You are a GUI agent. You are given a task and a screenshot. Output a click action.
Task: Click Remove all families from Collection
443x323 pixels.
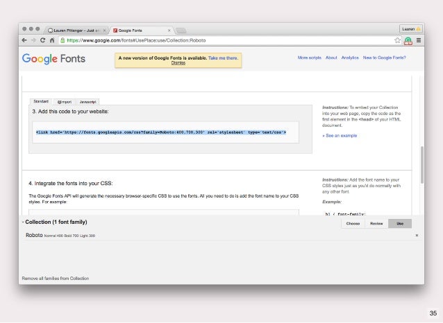coord(56,279)
